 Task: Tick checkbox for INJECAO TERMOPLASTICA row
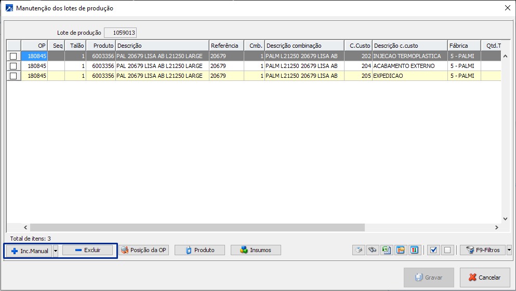[x=13, y=56]
